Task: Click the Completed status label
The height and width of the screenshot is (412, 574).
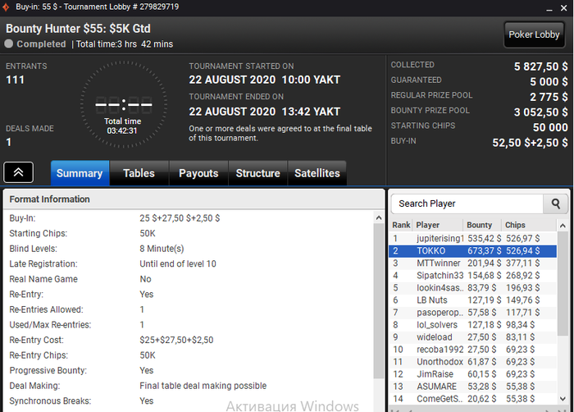Action: tap(41, 44)
